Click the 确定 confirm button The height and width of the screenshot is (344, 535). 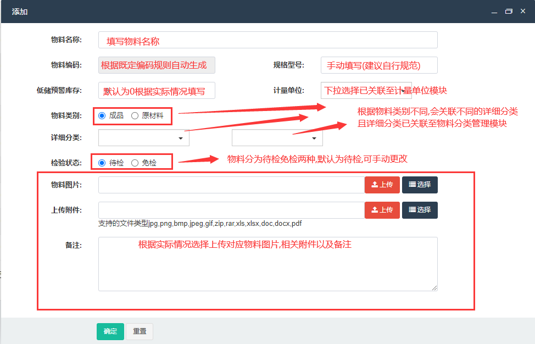(x=110, y=331)
